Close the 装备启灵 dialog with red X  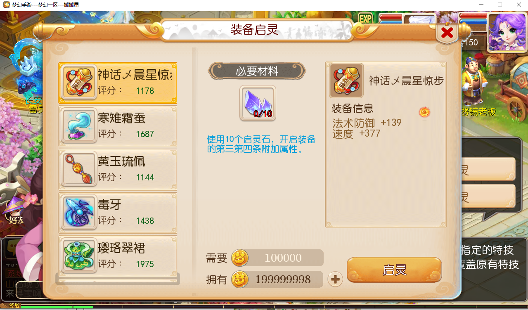[x=447, y=33]
